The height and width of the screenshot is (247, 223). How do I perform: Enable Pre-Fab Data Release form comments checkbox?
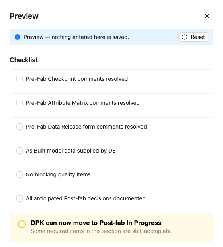[x=20, y=127]
